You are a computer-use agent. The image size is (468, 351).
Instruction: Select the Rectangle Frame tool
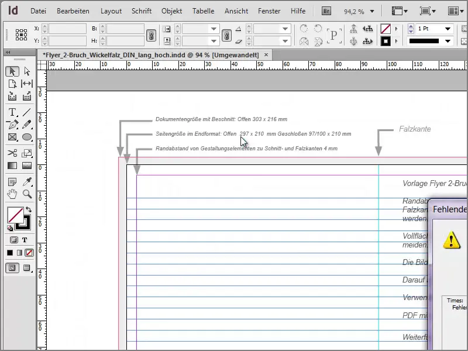click(12, 137)
